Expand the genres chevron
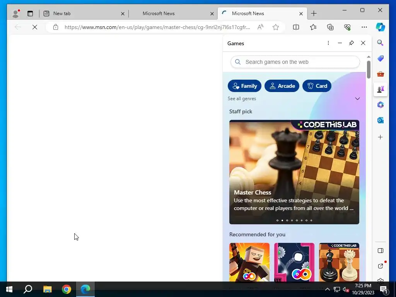The height and width of the screenshot is (297, 396). (357, 99)
